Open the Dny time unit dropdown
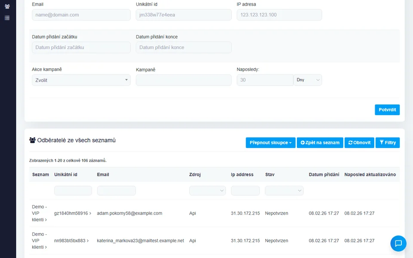413x258 pixels. [x=308, y=80]
